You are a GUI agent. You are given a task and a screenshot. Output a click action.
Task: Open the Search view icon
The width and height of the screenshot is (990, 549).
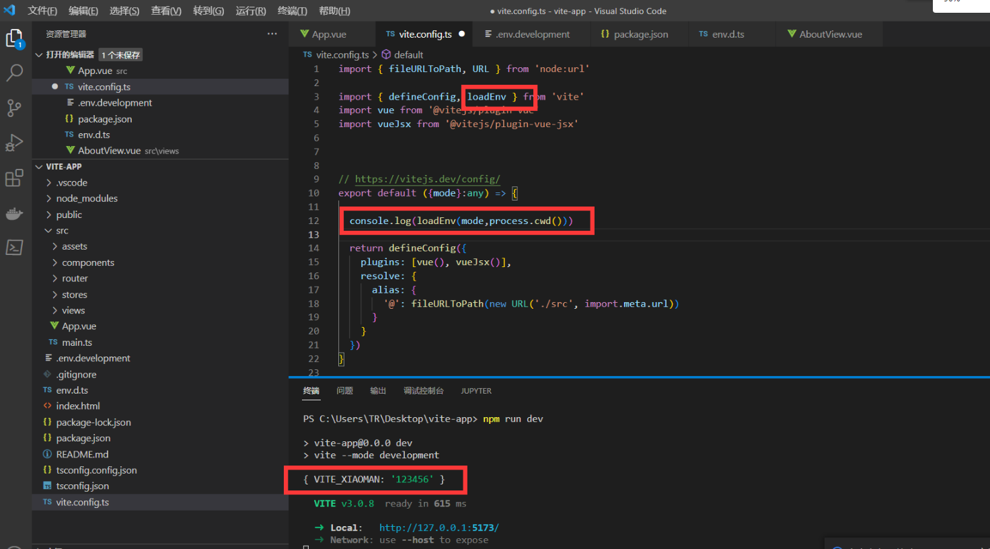pos(14,73)
